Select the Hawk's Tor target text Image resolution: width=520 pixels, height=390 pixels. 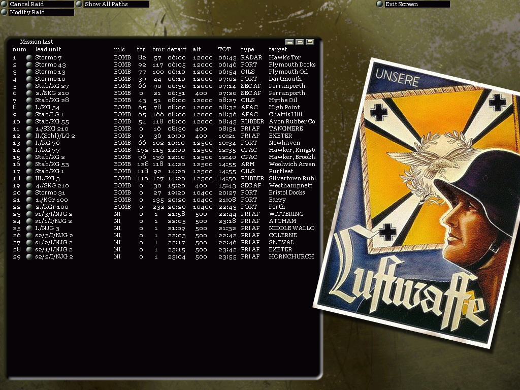coord(284,57)
